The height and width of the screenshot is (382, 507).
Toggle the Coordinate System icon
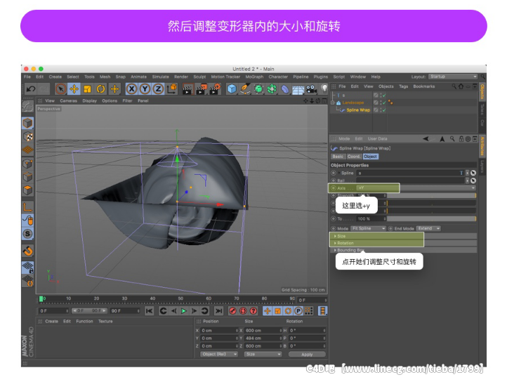(x=172, y=88)
